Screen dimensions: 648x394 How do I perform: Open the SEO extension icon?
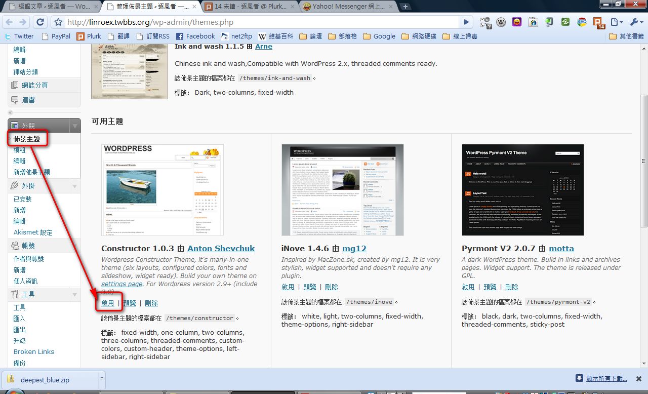pos(582,22)
